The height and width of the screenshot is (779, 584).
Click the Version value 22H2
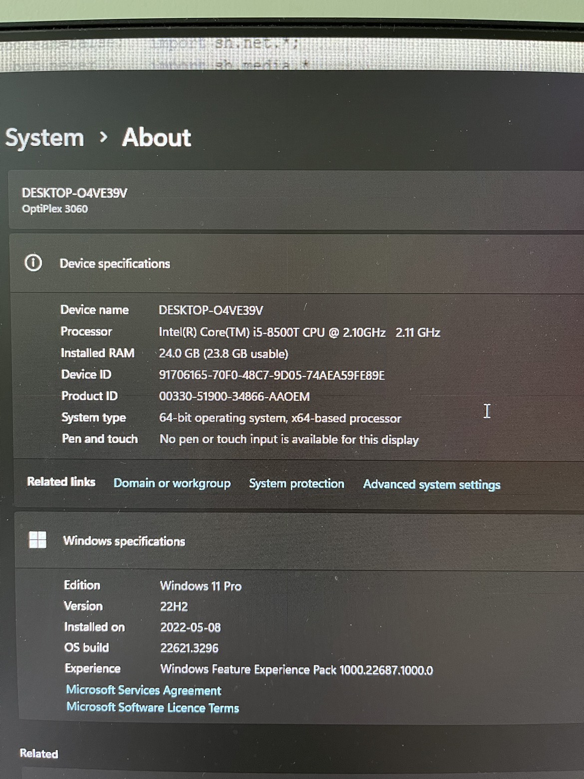(174, 607)
